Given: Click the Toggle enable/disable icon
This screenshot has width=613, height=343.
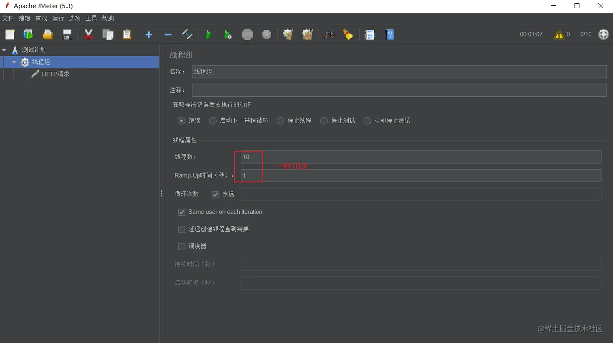Looking at the screenshot, I should click(187, 34).
